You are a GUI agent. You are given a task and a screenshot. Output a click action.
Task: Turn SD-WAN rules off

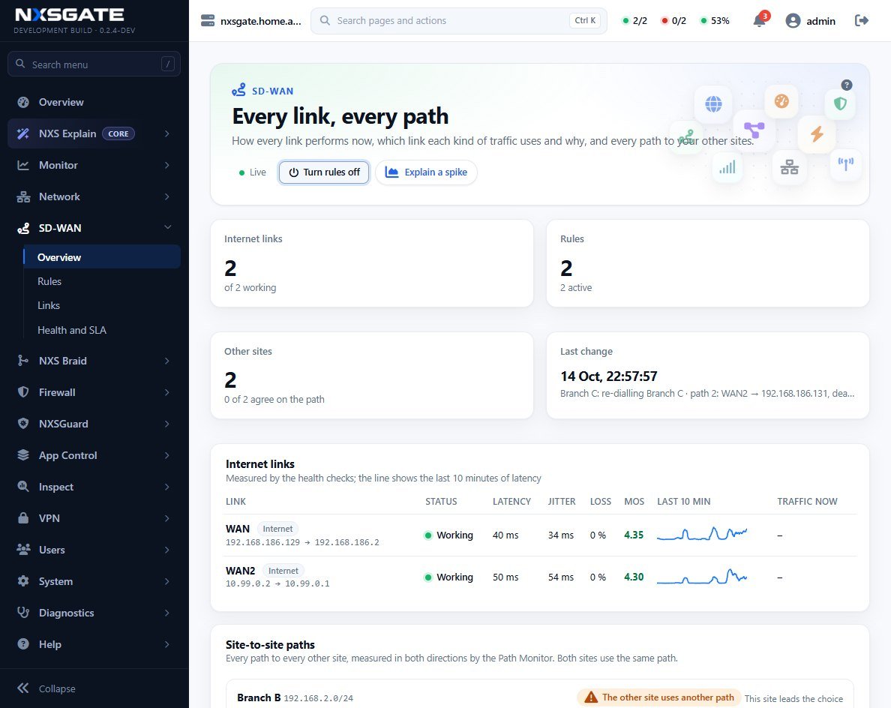[x=324, y=172]
